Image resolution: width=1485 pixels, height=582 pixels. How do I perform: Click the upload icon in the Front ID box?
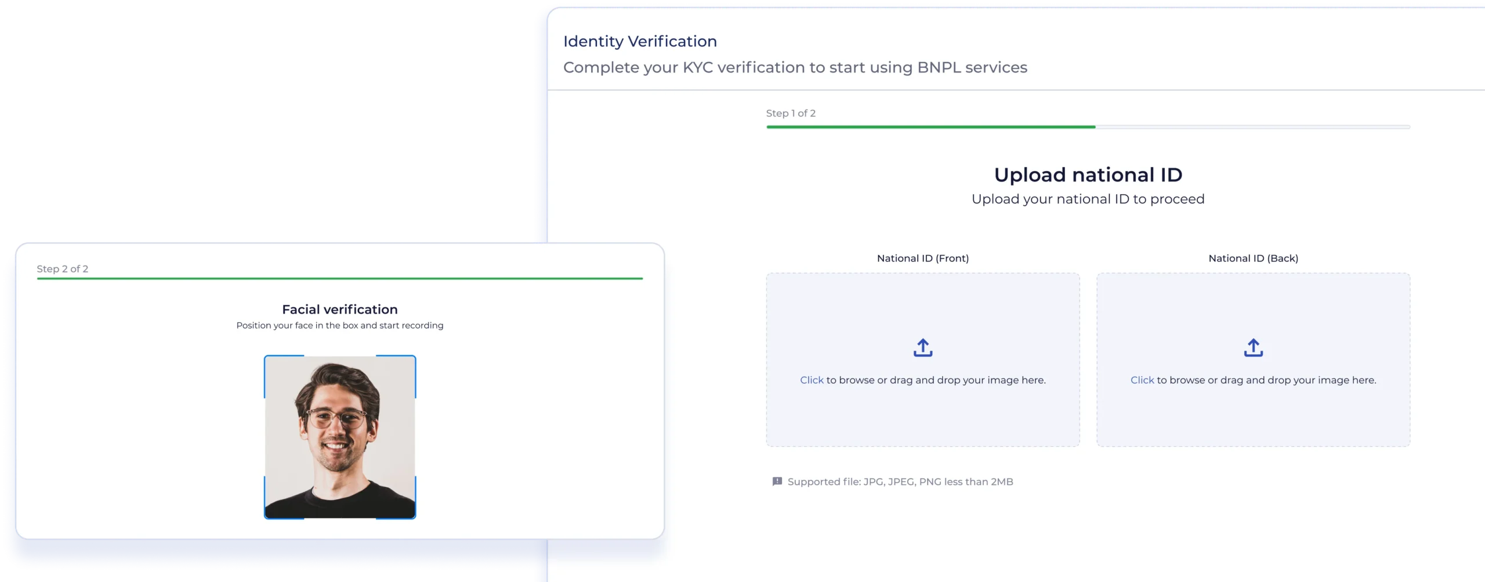point(922,348)
